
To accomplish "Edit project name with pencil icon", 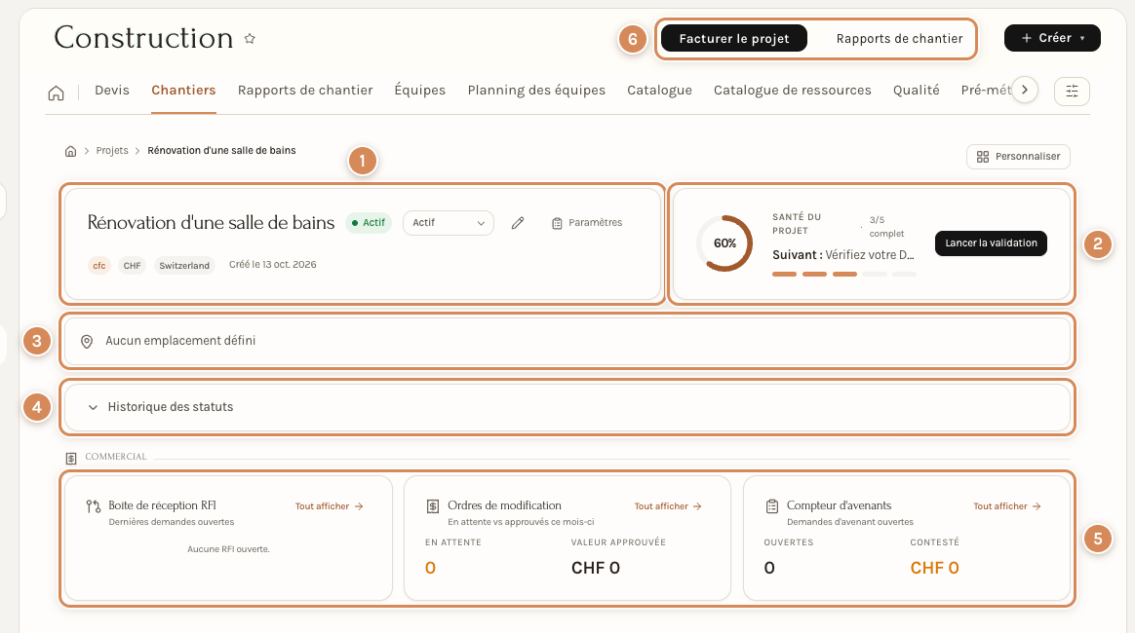I will pyautogui.click(x=518, y=223).
